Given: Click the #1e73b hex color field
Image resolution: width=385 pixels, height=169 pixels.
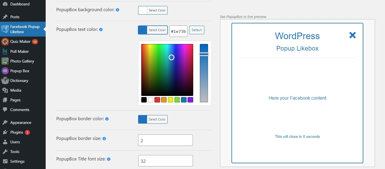Looking at the screenshot, I should (x=178, y=31).
